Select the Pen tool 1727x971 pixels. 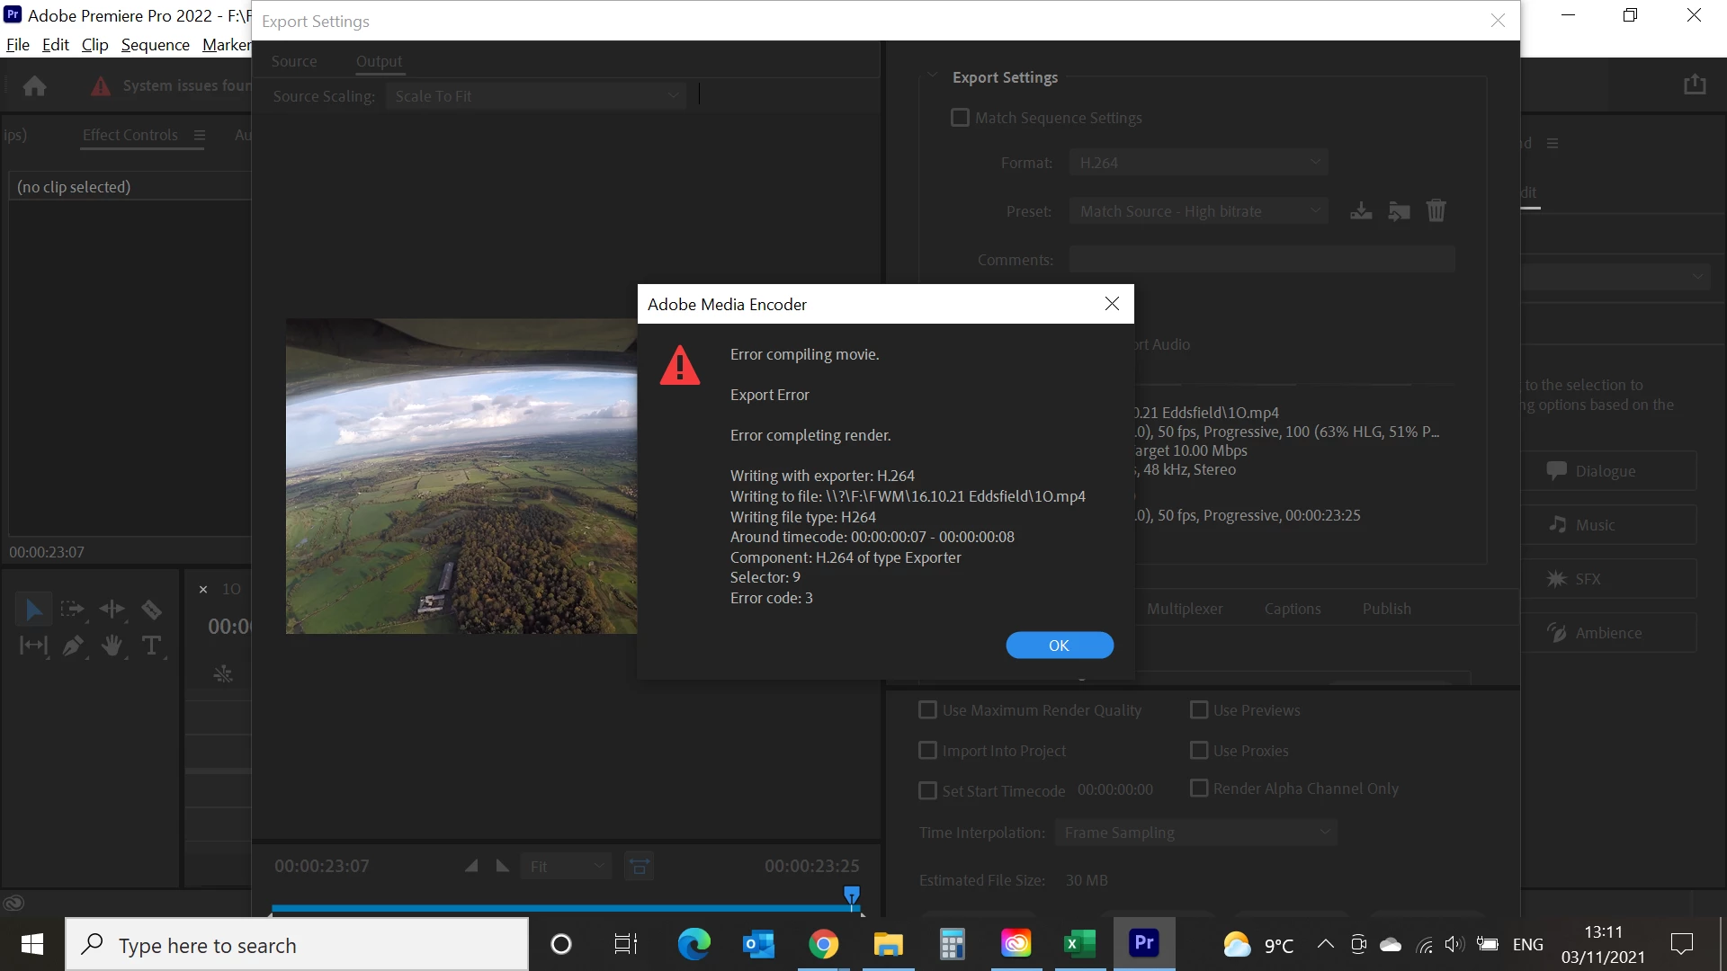click(x=73, y=646)
